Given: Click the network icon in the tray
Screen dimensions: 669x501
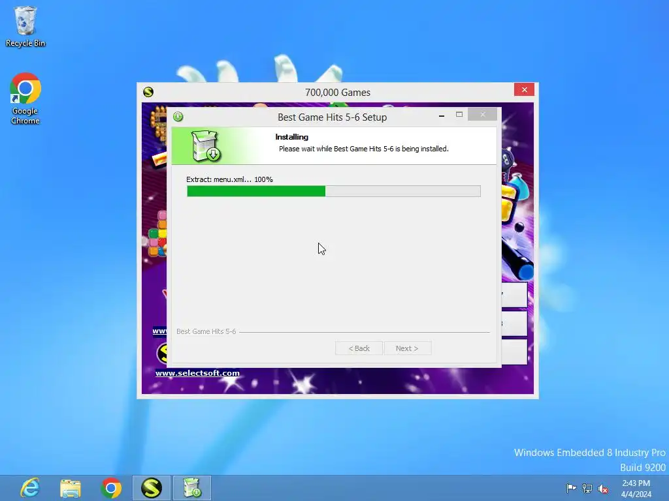Looking at the screenshot, I should (x=587, y=488).
